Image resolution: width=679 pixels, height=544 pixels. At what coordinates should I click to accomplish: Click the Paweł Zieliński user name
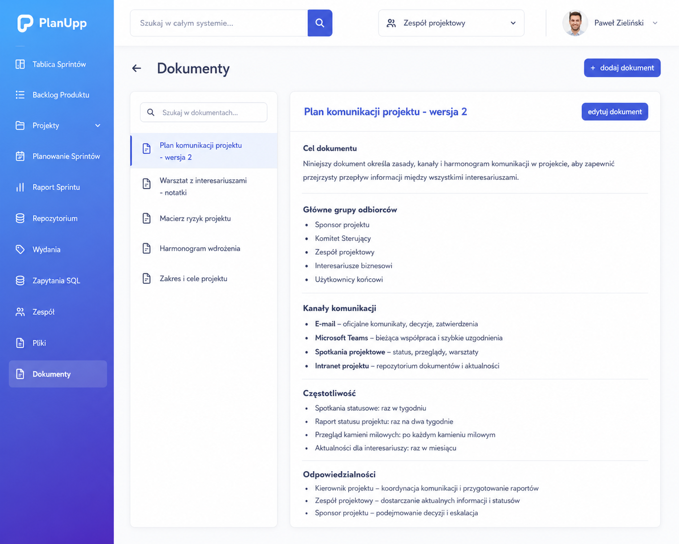coord(619,23)
